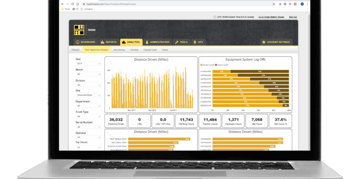The image size is (358, 179).
Task: Click the Sign Out link
Action: click(293, 17)
